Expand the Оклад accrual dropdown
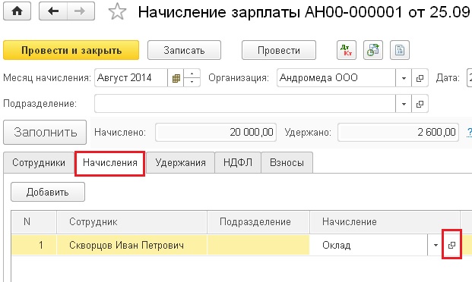Screen dimensions: 472x282 [436, 245]
